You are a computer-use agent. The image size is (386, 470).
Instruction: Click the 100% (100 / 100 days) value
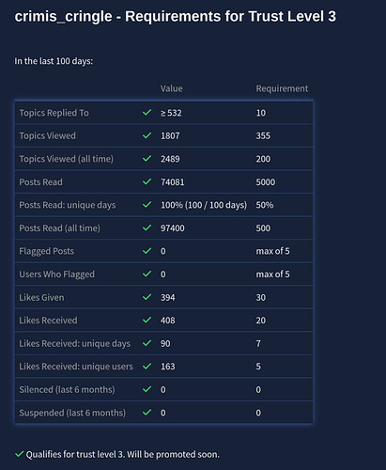pyautogui.click(x=204, y=205)
